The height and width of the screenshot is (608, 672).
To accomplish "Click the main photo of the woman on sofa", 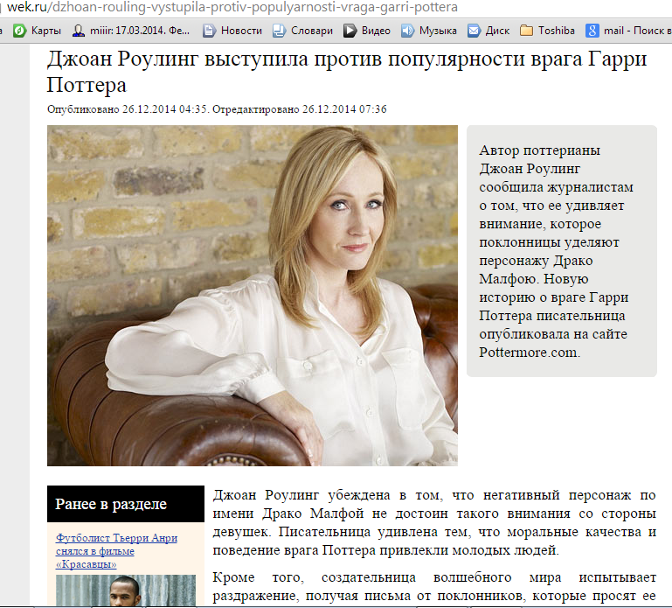I will (253, 296).
